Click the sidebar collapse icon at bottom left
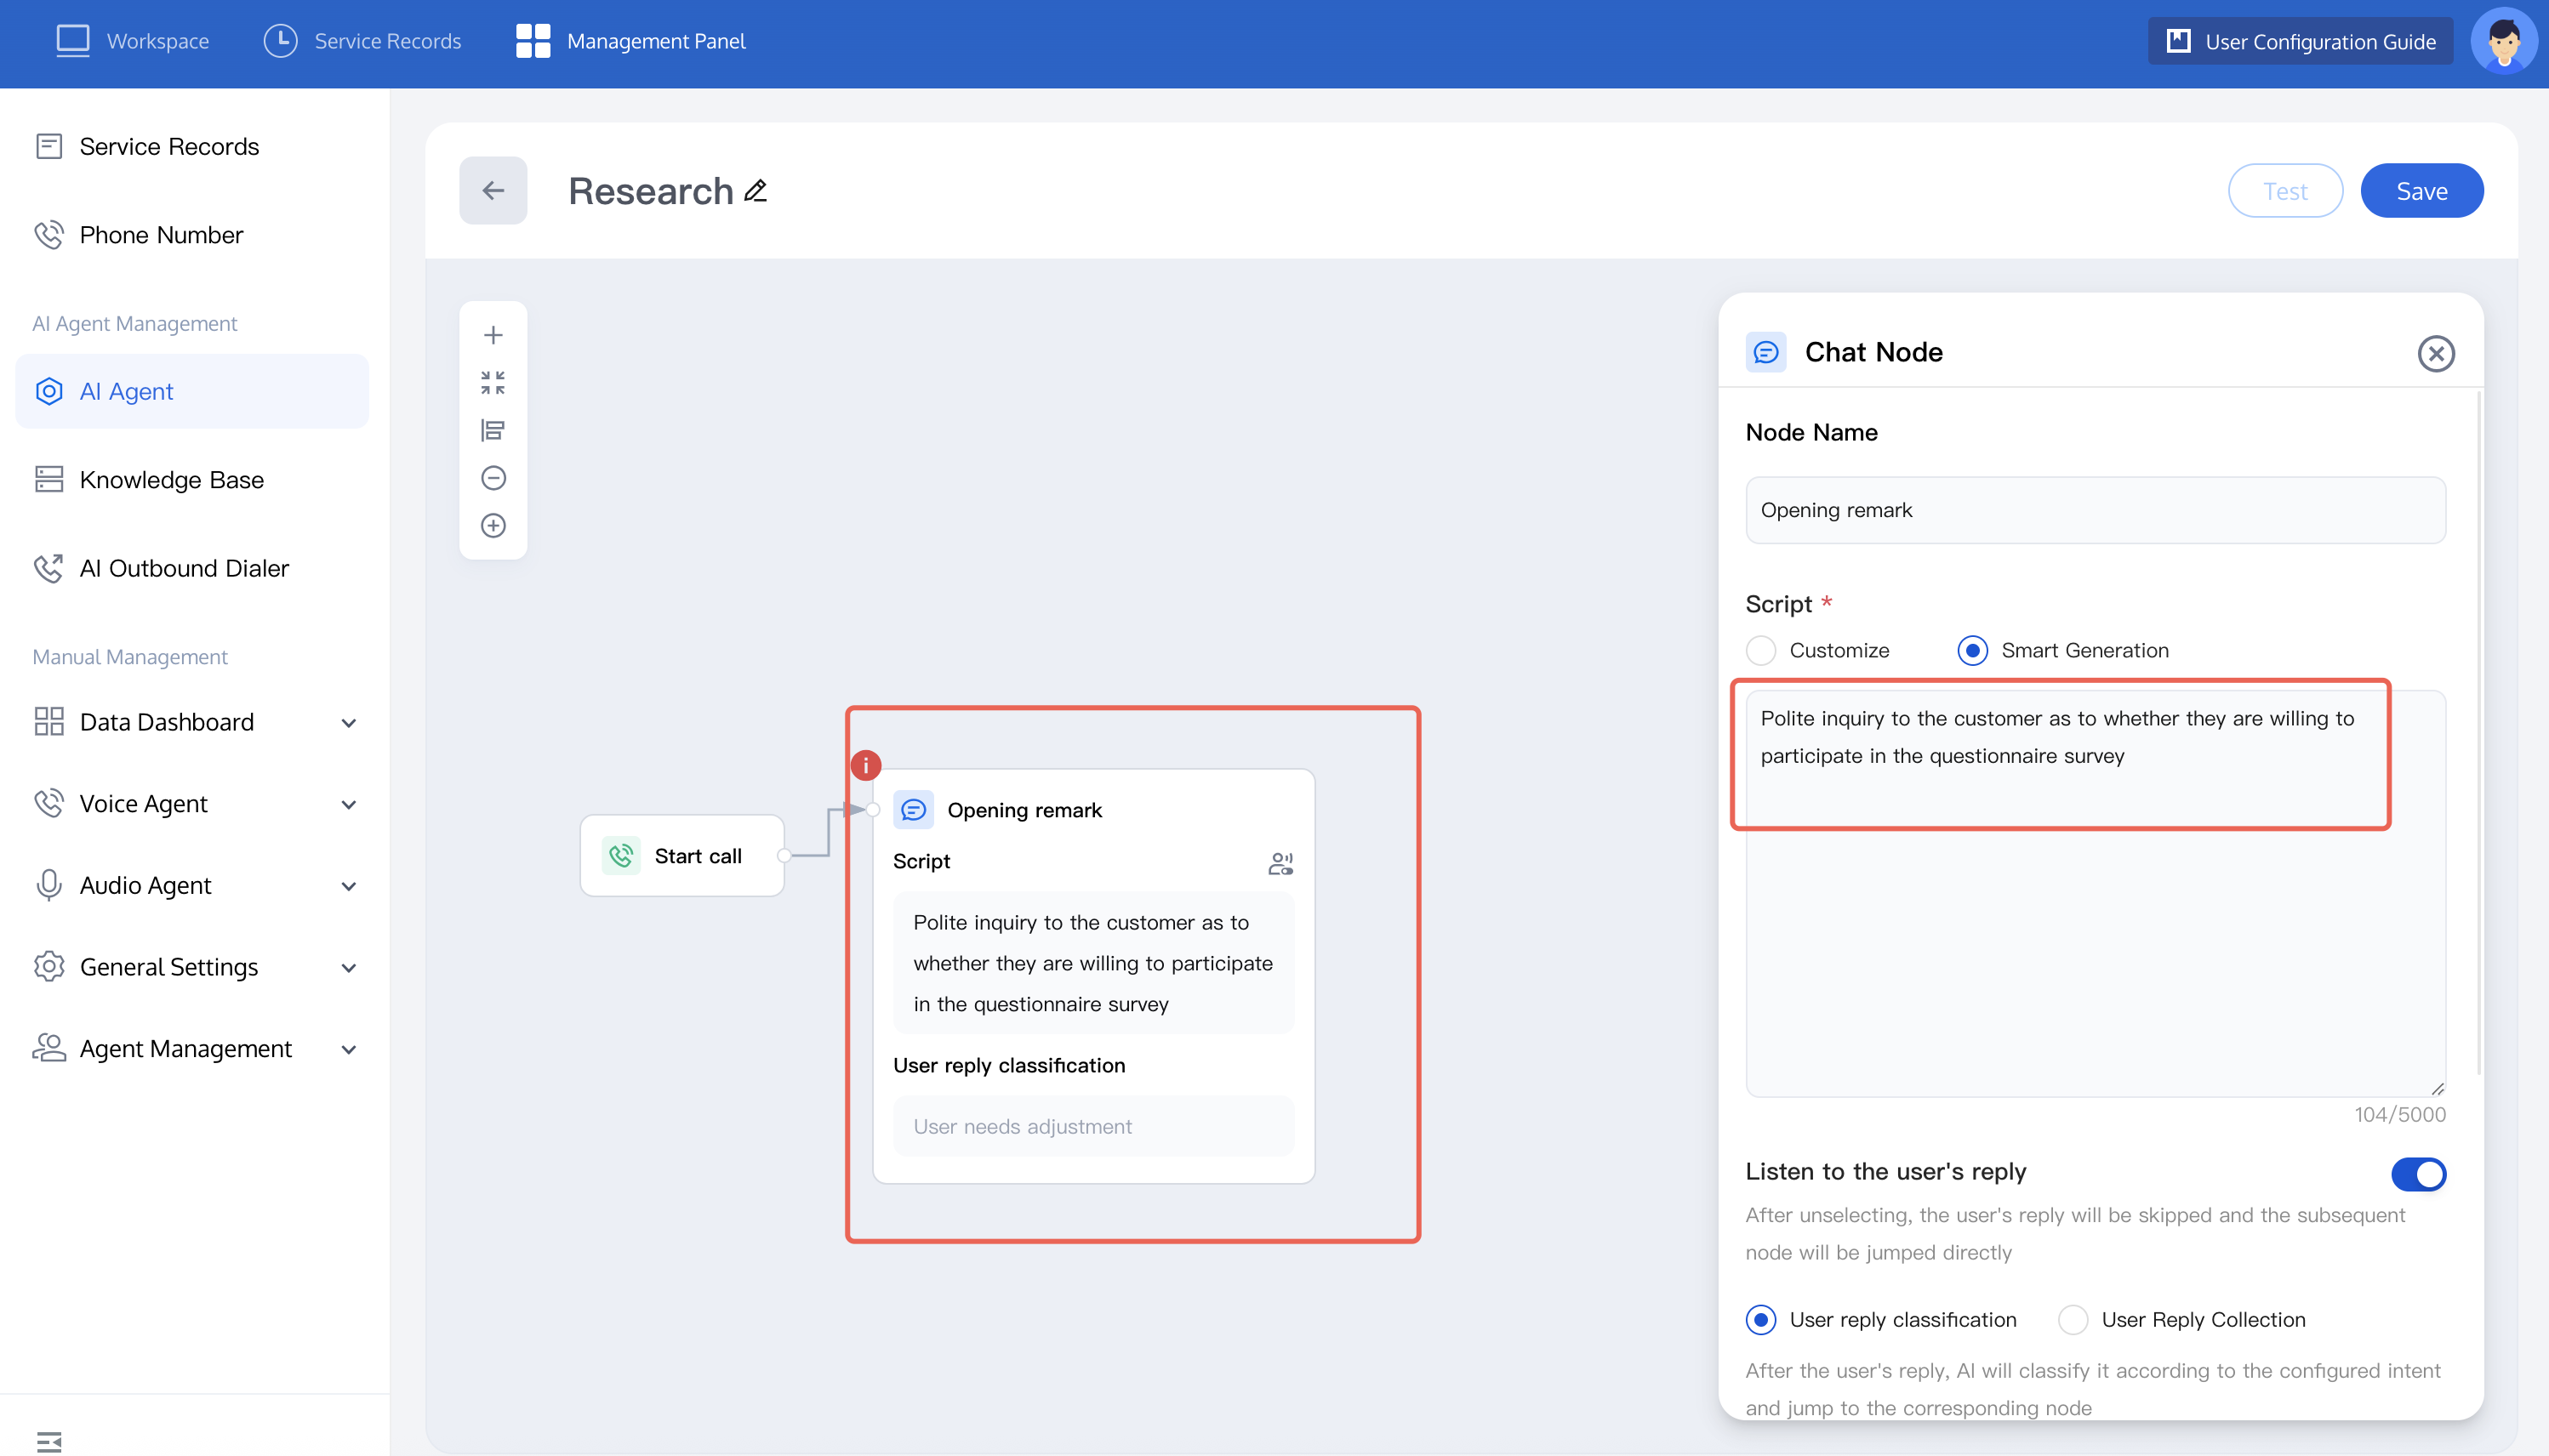 (x=48, y=1441)
